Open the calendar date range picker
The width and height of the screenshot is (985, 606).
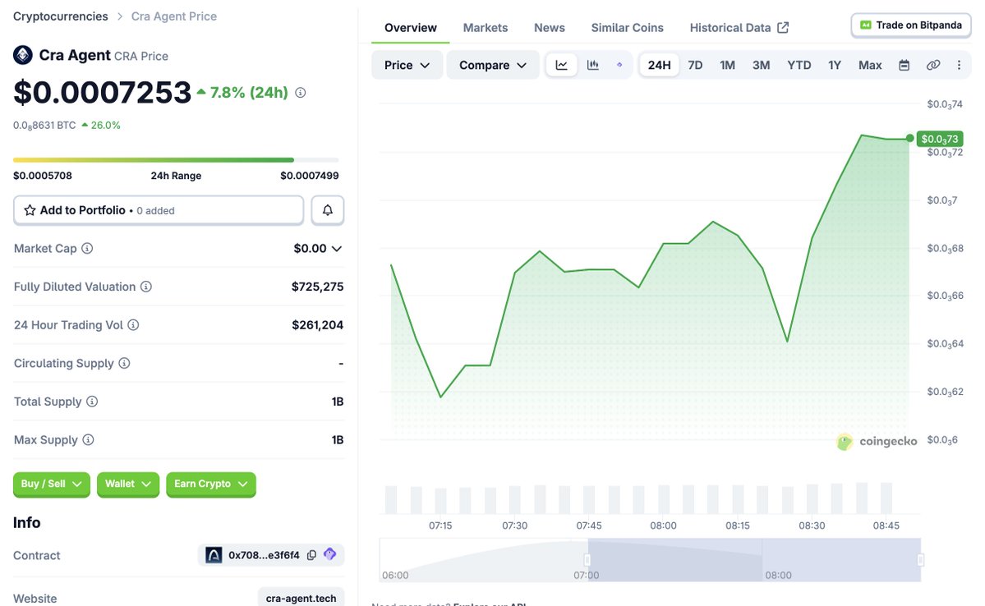point(904,65)
